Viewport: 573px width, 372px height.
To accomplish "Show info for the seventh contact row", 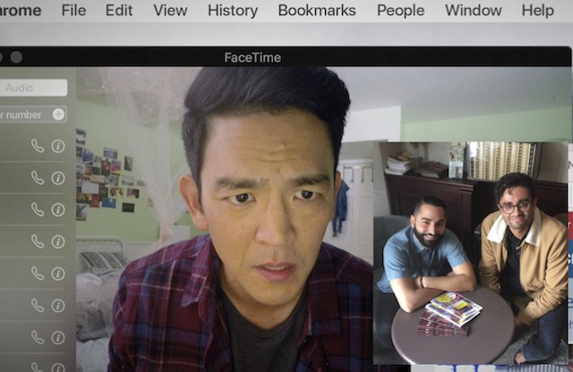I will 57,337.
